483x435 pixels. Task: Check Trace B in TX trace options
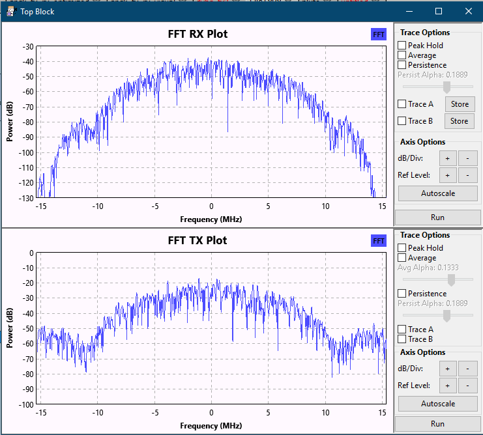(x=402, y=339)
